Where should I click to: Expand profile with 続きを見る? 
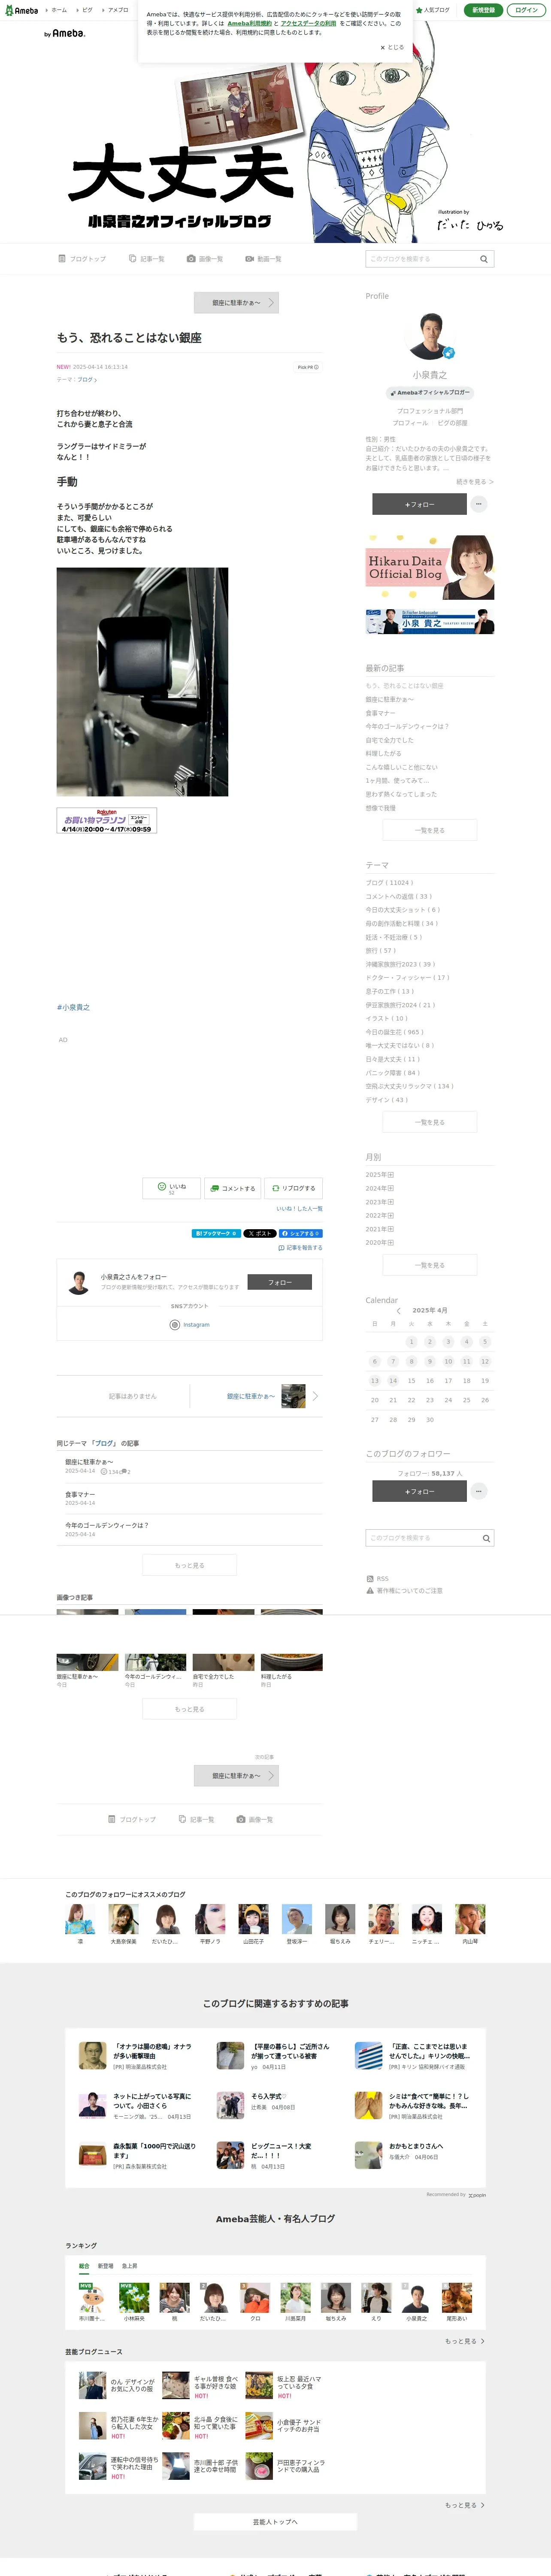coord(475,482)
